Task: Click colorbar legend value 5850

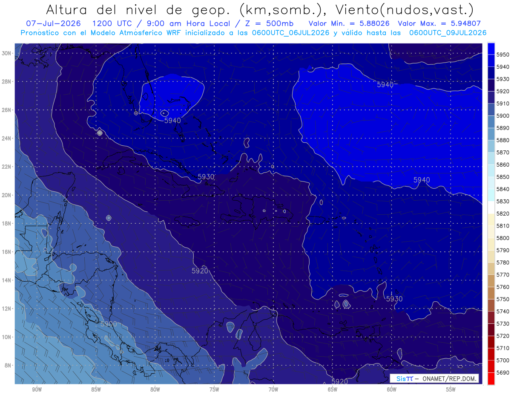Action: coord(503,176)
